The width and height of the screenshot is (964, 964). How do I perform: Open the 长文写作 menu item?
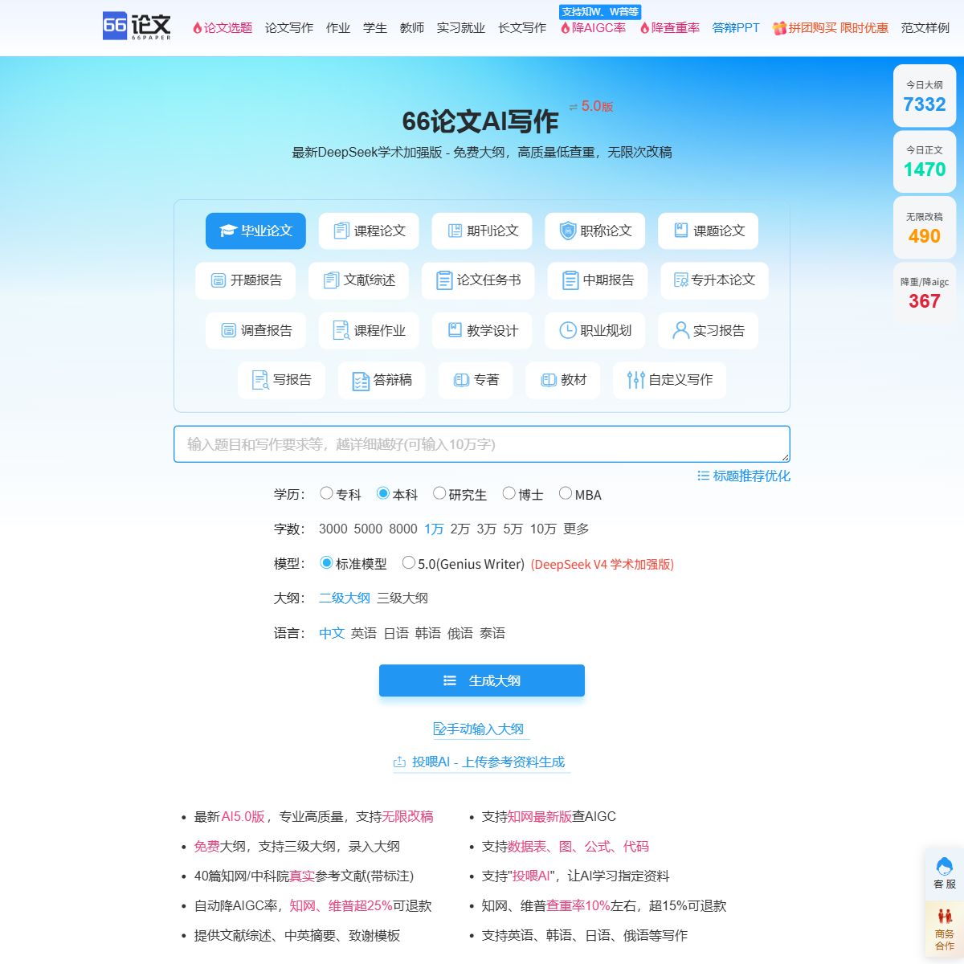point(522,27)
